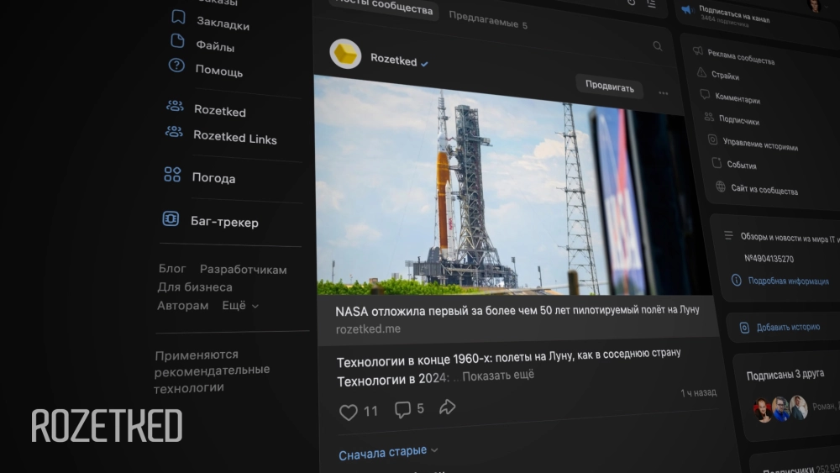840x473 pixels.
Task: Open the Блог footer link
Action: 172,268
